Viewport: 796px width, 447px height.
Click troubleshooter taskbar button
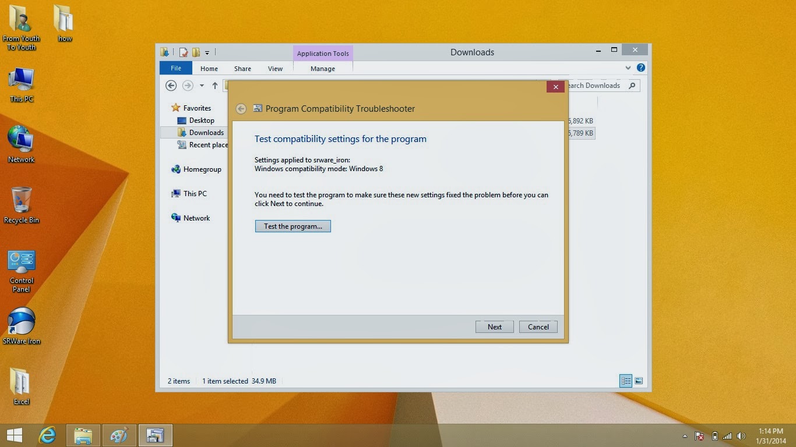pos(155,435)
